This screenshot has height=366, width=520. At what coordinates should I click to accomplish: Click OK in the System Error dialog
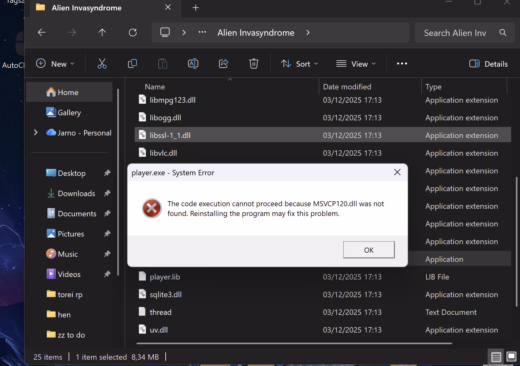(x=369, y=250)
